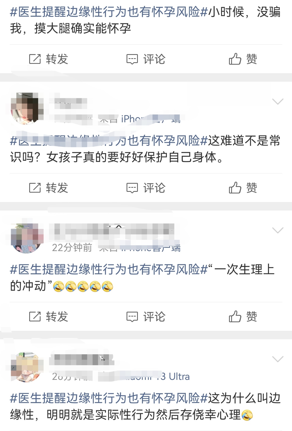Open hashtag in the 这为什么叫边缘性 post

(x=109, y=398)
